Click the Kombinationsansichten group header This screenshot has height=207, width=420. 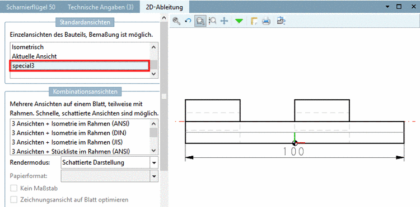[85, 92]
